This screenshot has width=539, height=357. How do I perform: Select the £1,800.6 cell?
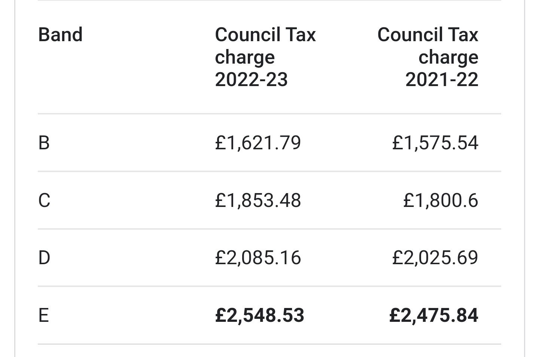(x=441, y=200)
